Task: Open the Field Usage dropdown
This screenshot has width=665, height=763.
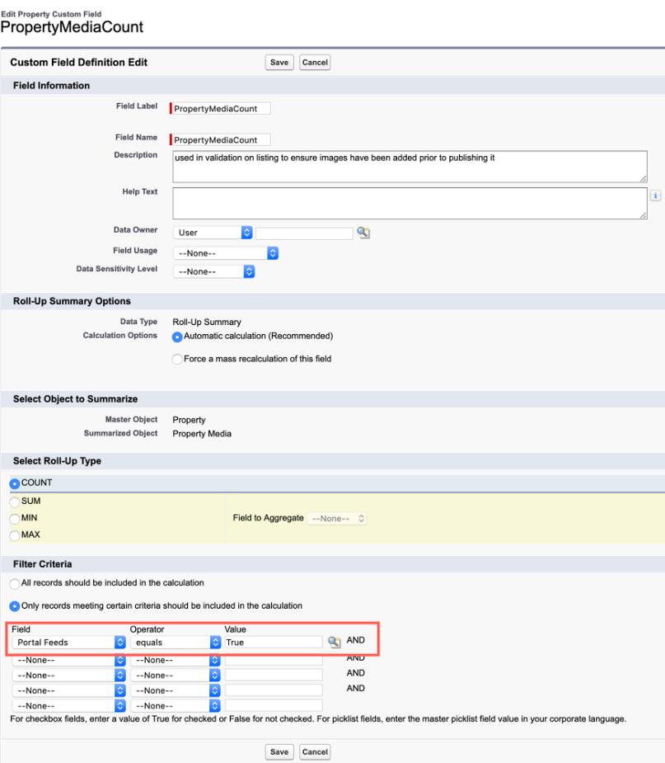Action: coord(226,253)
